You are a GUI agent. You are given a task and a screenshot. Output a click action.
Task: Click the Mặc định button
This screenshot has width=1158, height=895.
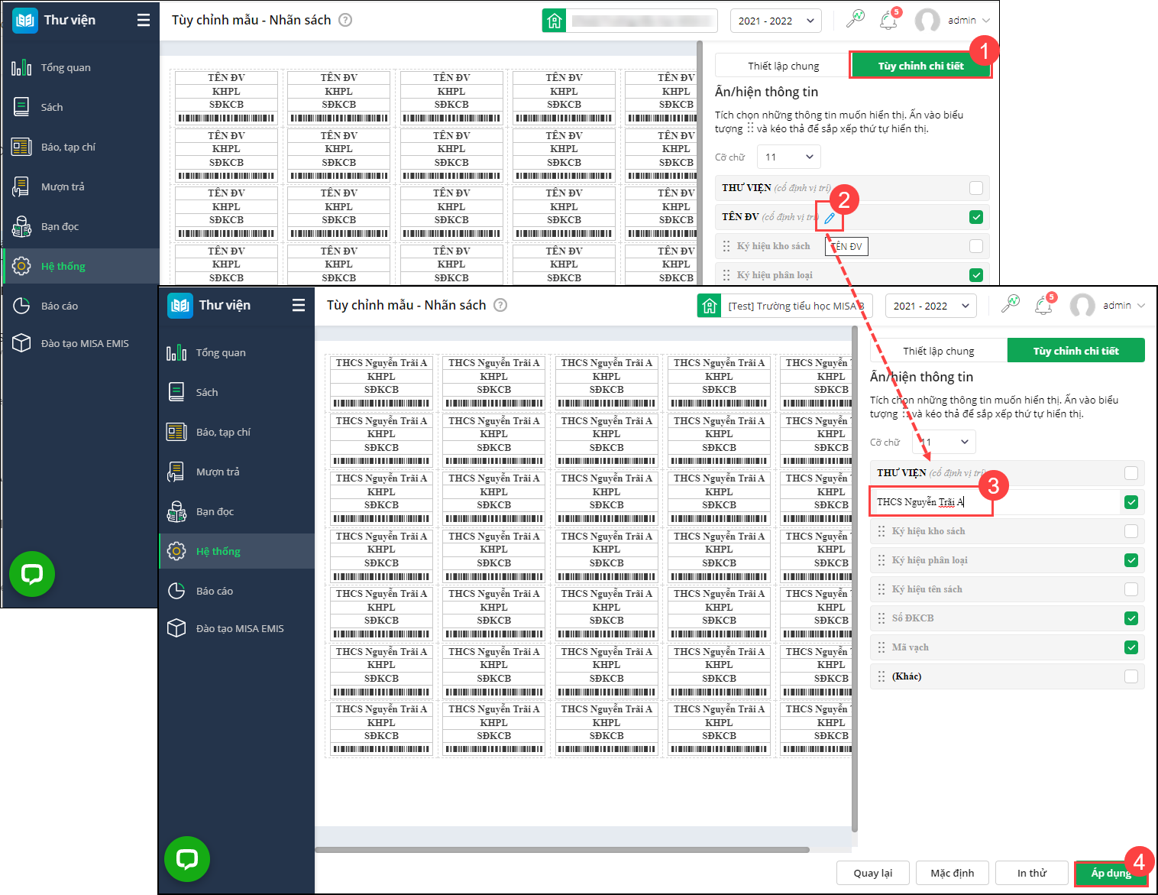pos(953,873)
